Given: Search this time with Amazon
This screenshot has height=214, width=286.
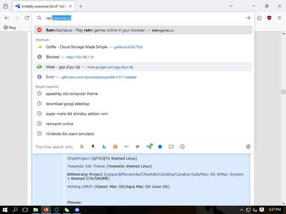Looking at the screenshot, I should [93, 147].
